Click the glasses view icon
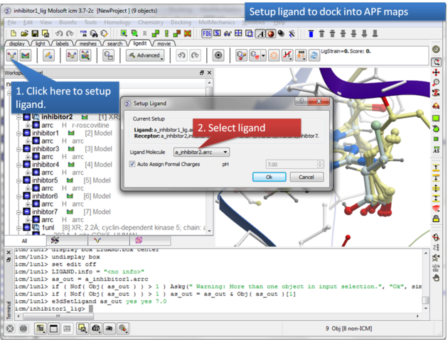The width and height of the screenshot is (448, 340). click(x=228, y=33)
